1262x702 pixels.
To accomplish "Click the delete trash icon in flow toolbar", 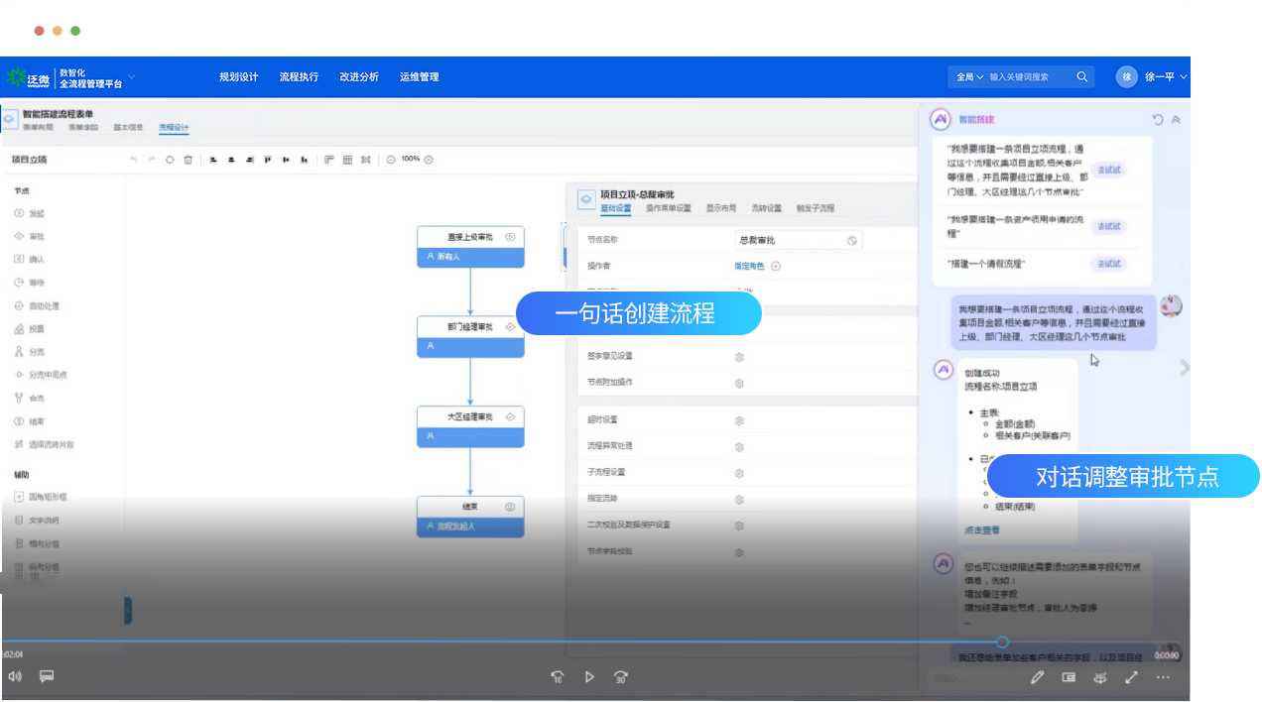I will click(x=188, y=160).
